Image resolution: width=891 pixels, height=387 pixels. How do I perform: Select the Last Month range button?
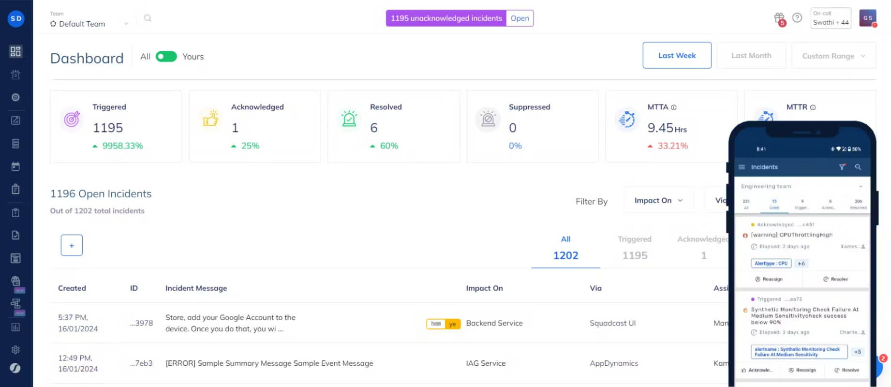(751, 56)
